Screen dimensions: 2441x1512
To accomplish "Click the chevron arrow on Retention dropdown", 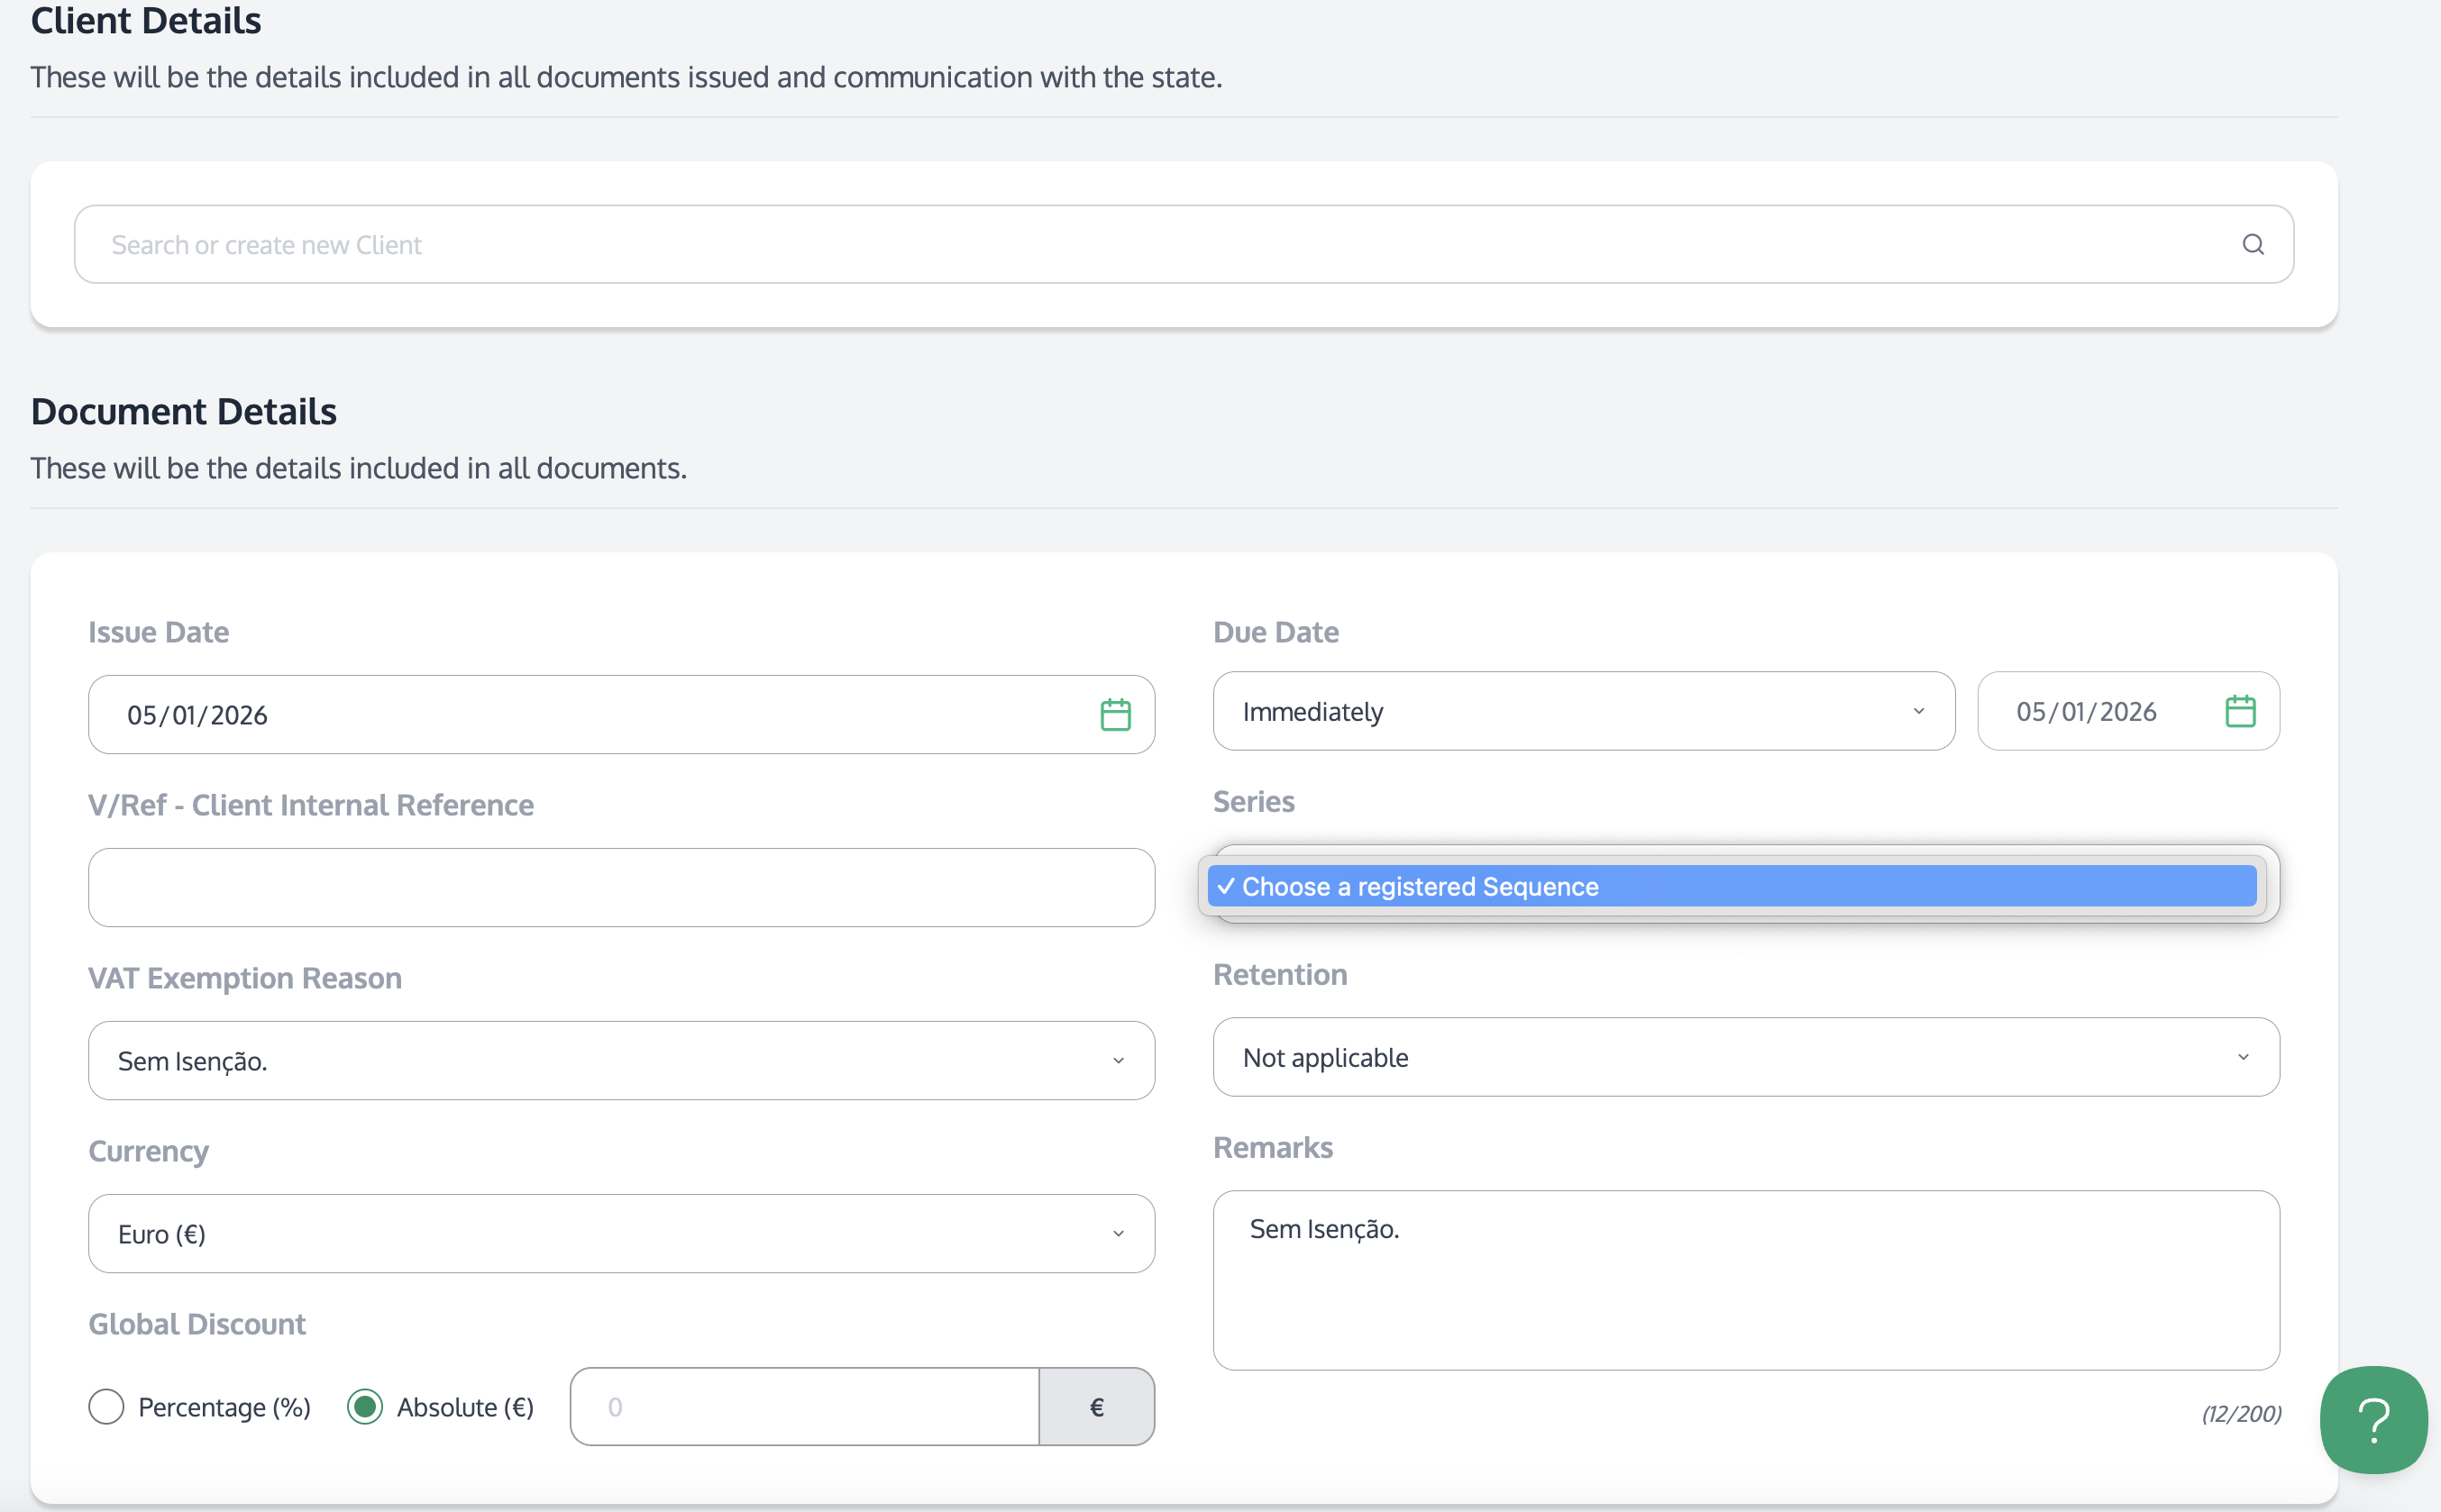I will (2242, 1057).
